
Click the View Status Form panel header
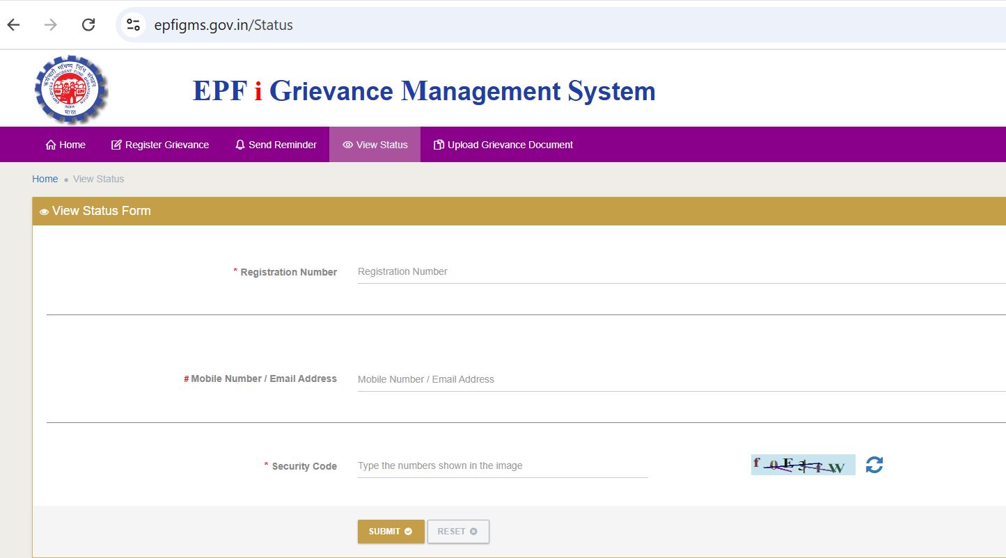click(x=519, y=211)
